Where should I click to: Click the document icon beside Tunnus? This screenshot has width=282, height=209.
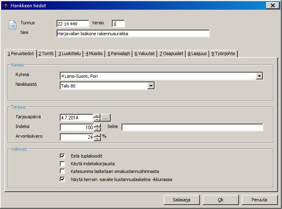[x=13, y=25]
